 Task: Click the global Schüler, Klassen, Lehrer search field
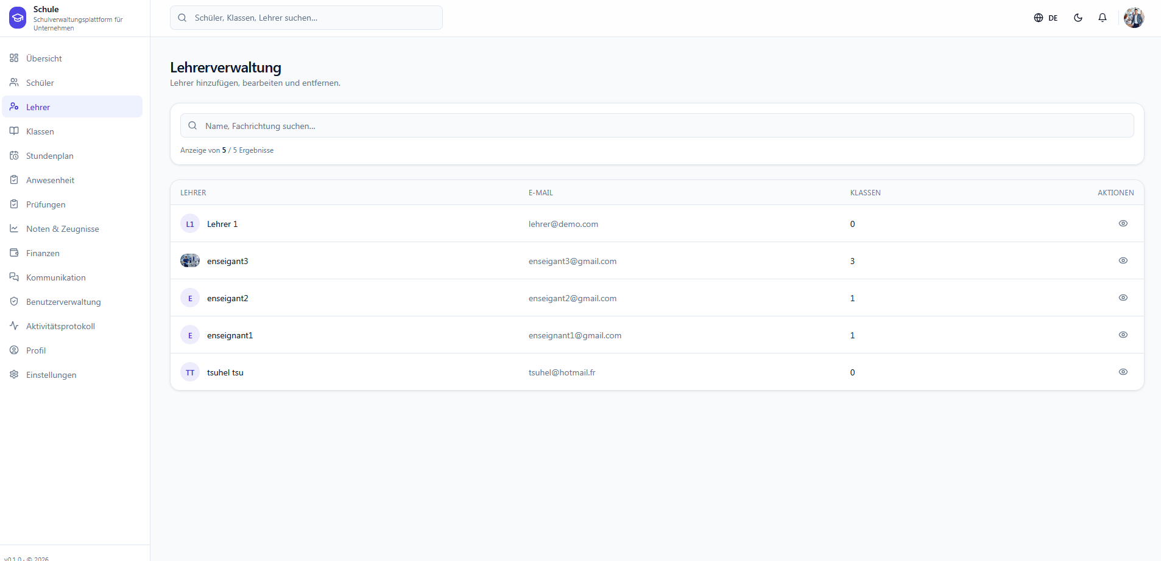click(306, 18)
